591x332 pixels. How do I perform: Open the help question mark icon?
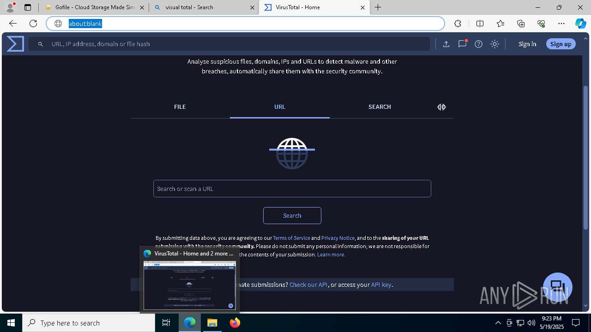click(x=478, y=44)
